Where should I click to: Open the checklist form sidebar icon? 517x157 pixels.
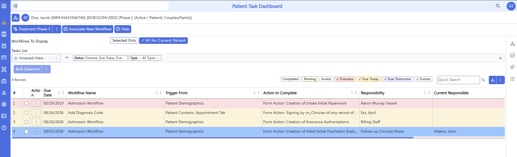coord(4,116)
